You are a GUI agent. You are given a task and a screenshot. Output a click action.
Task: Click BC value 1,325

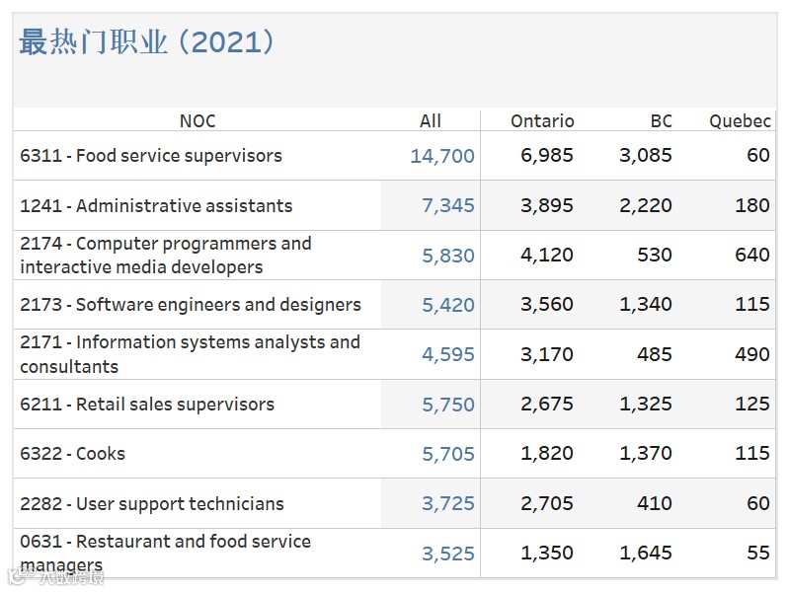pyautogui.click(x=646, y=404)
